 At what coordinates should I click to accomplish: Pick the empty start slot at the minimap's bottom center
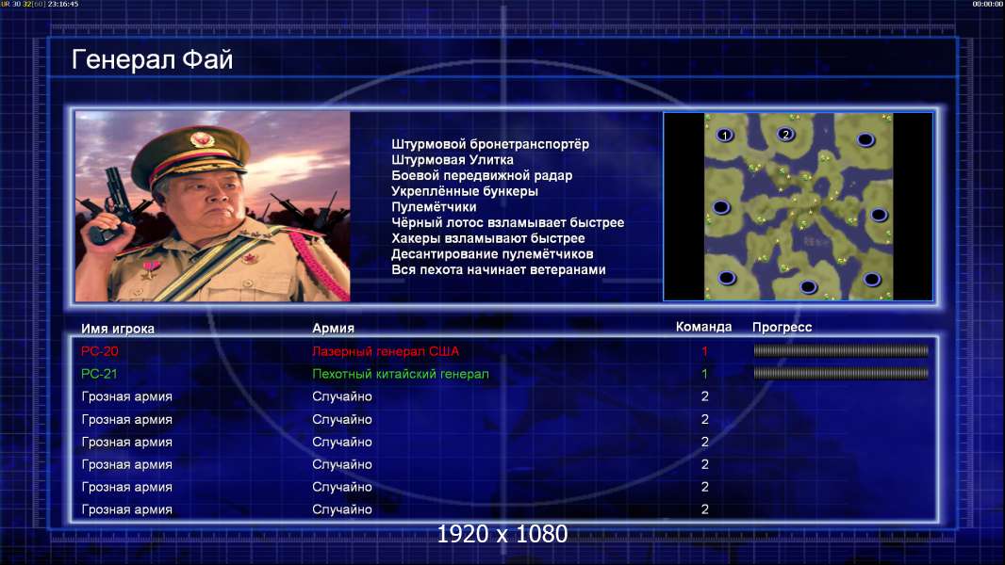pyautogui.click(x=808, y=286)
